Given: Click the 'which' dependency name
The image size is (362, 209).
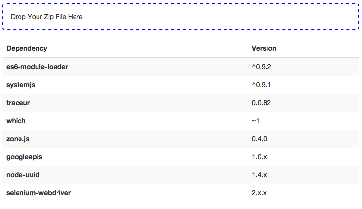Looking at the screenshot, I should click(16, 121).
